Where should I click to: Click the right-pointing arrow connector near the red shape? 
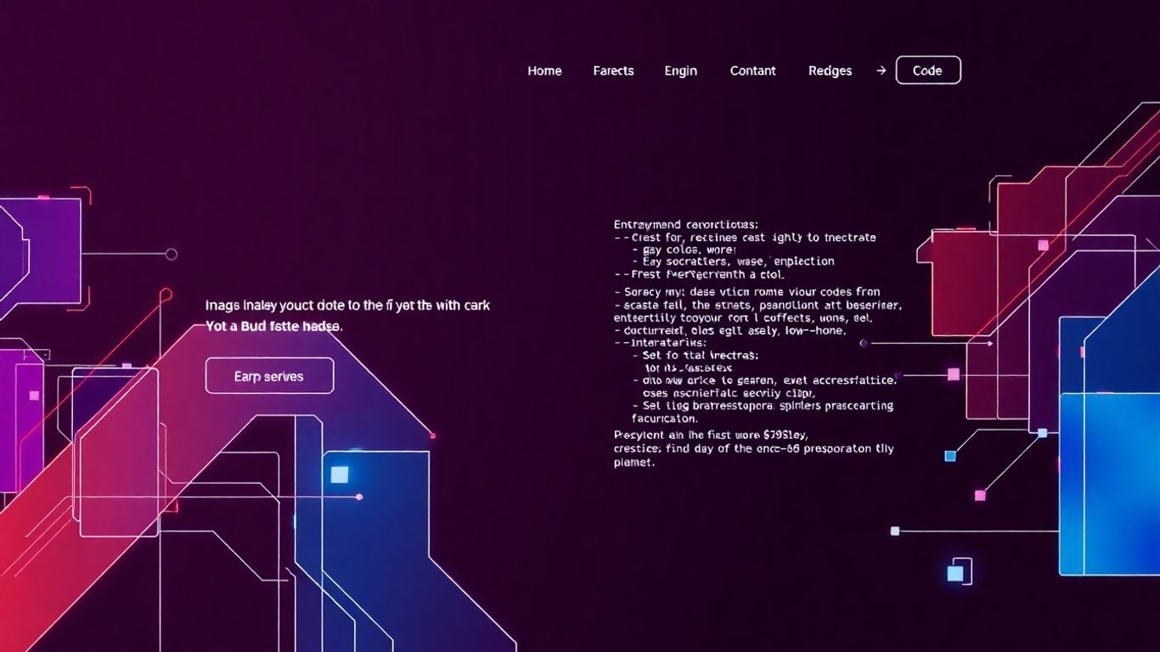tap(992, 345)
